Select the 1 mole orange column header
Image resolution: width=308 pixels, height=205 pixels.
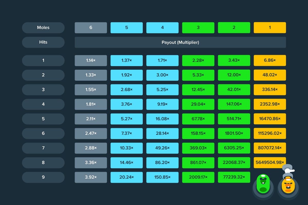click(x=270, y=28)
